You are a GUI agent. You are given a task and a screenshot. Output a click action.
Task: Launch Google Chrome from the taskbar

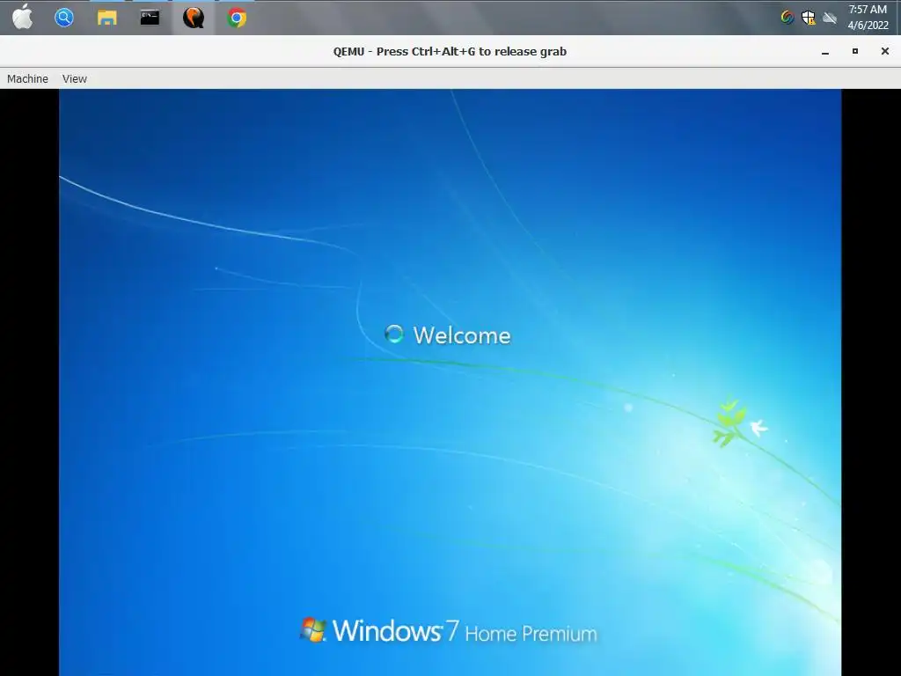(x=236, y=18)
